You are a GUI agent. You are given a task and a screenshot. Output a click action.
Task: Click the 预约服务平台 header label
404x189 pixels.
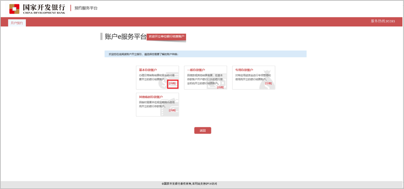click(x=86, y=8)
